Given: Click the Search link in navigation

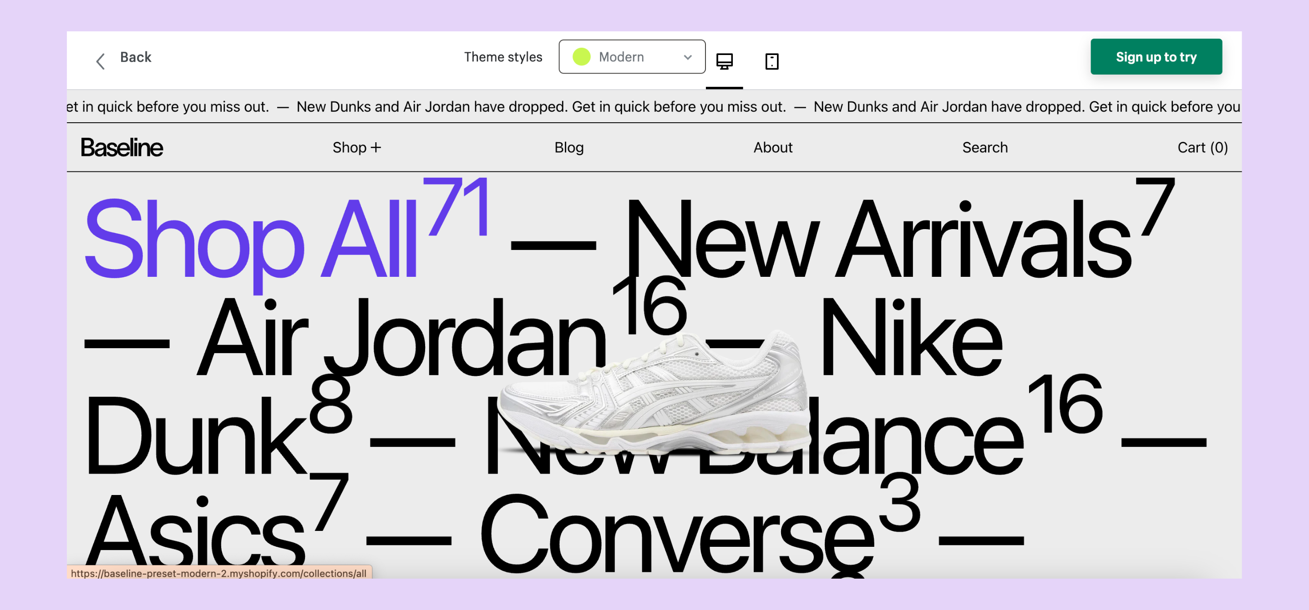Looking at the screenshot, I should (984, 147).
